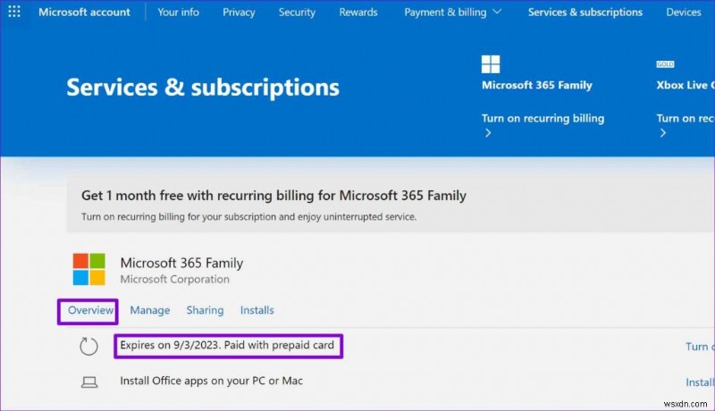
Task: Click the Xbox Live header card title
Action: click(686, 85)
